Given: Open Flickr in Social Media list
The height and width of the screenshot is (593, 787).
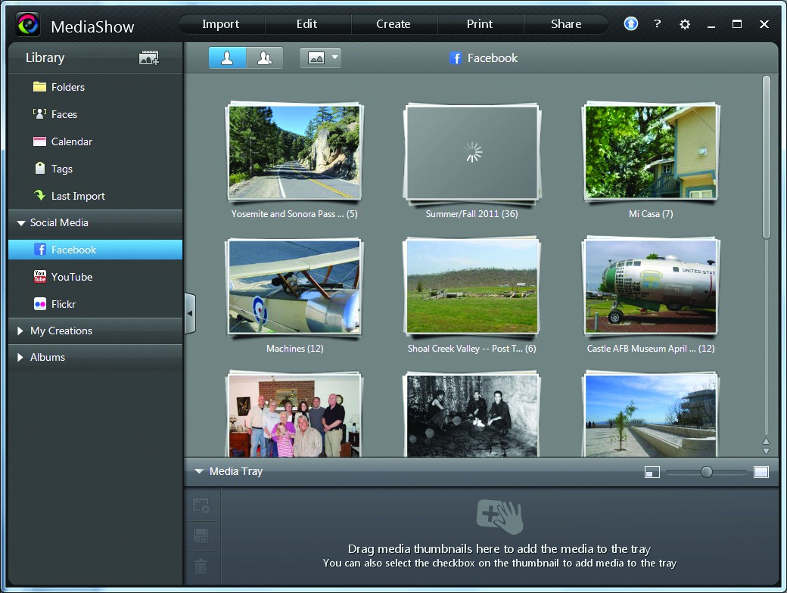Looking at the screenshot, I should click(x=63, y=304).
